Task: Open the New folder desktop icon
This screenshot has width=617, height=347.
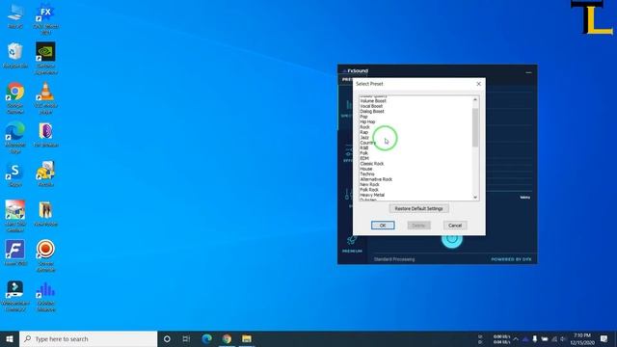Action: pos(45,214)
